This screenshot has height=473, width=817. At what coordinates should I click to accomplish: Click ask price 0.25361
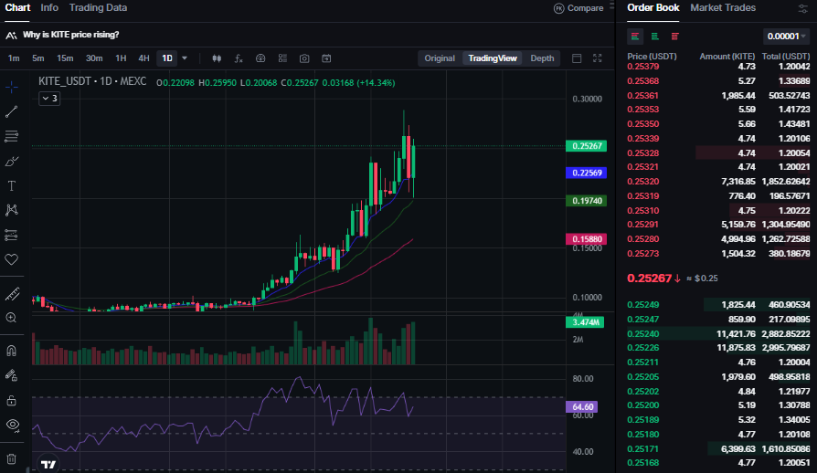643,96
